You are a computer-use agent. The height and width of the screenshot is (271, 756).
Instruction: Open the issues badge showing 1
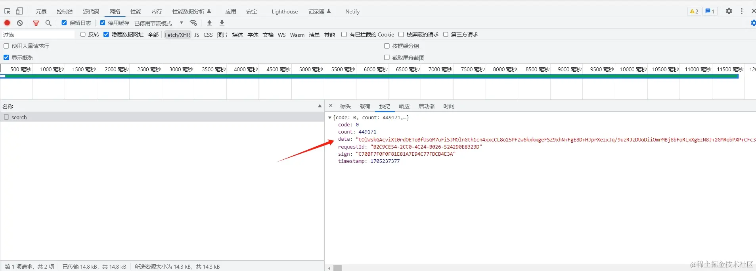(x=710, y=11)
